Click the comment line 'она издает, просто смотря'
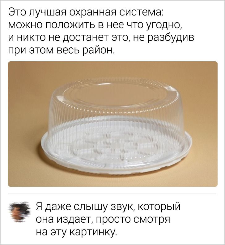The height and width of the screenshot is (245, 225). point(103,219)
